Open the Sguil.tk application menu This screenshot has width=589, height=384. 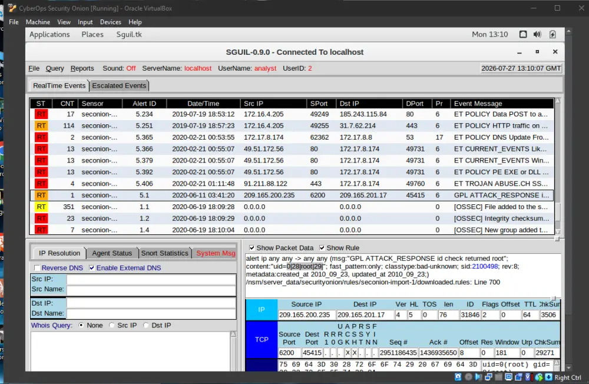click(129, 34)
